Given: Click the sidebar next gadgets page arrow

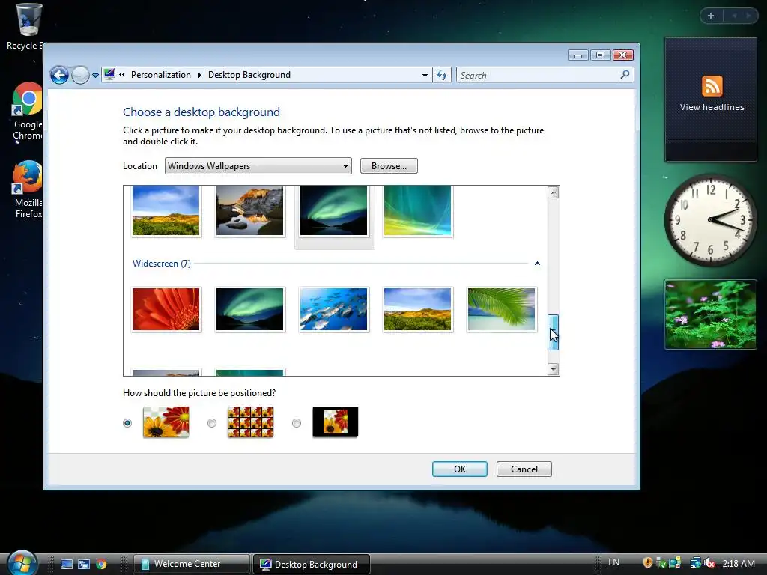Looking at the screenshot, I should coord(748,16).
